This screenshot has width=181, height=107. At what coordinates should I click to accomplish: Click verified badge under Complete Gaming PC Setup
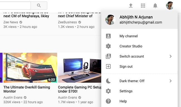click(80, 98)
